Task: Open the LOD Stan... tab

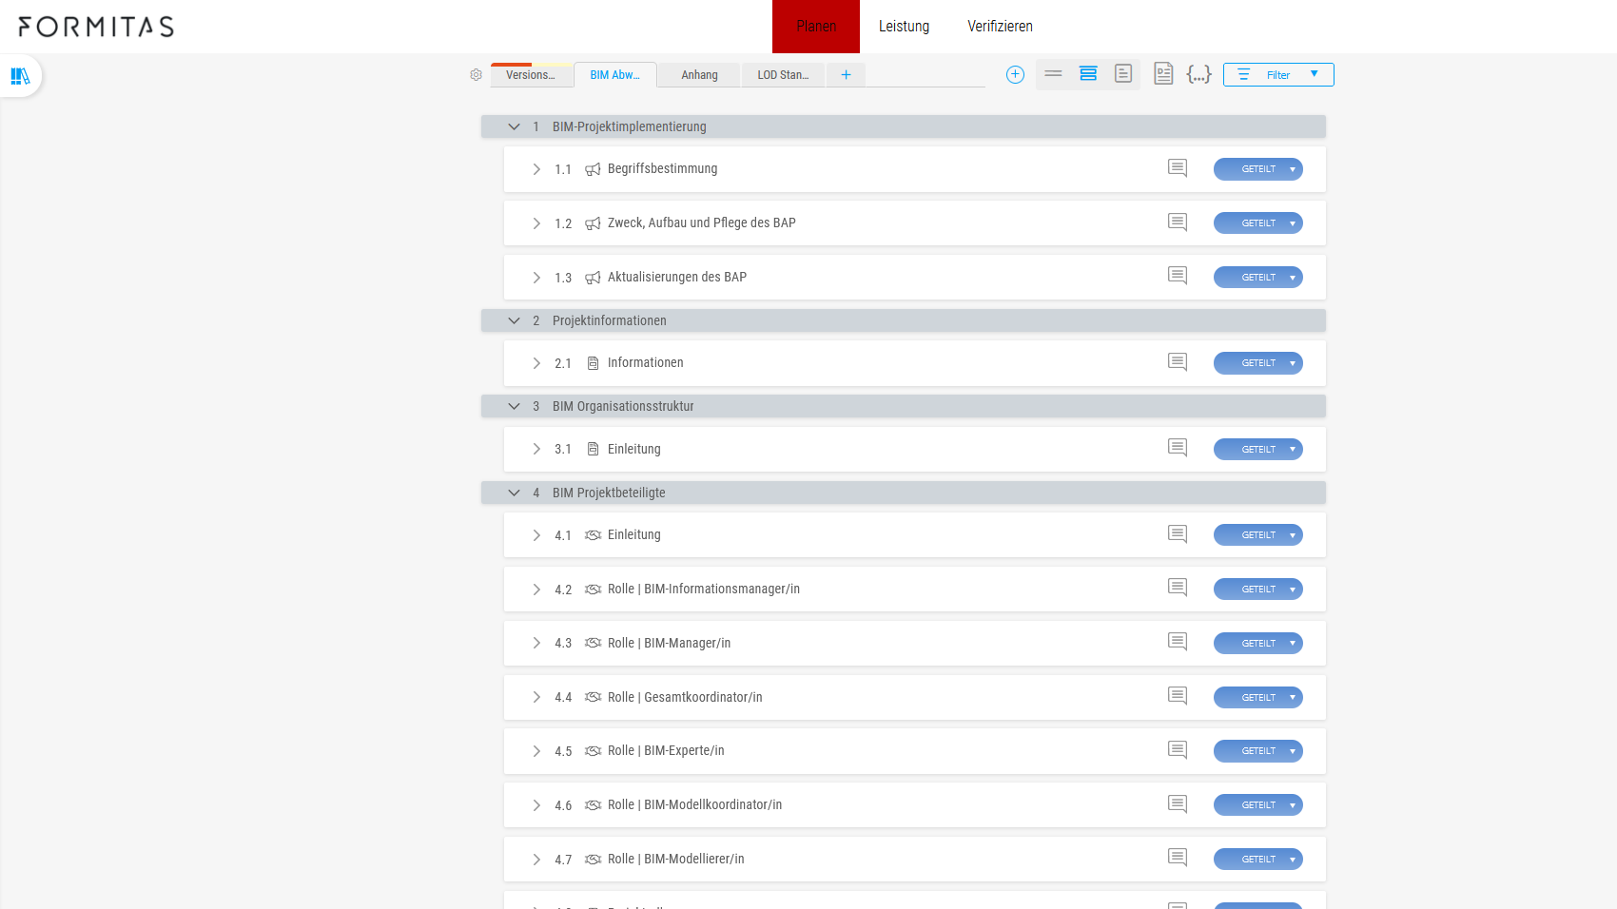Action: pos(783,74)
